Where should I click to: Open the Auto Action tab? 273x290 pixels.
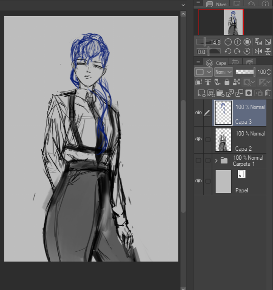point(249,62)
